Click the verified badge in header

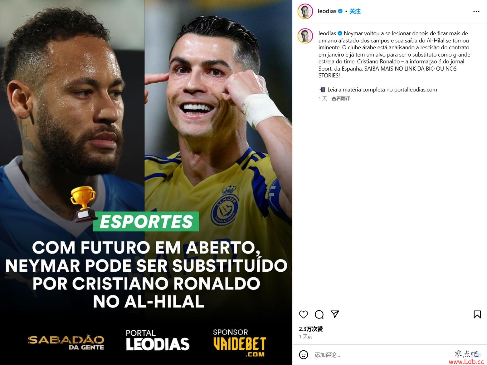pos(340,11)
